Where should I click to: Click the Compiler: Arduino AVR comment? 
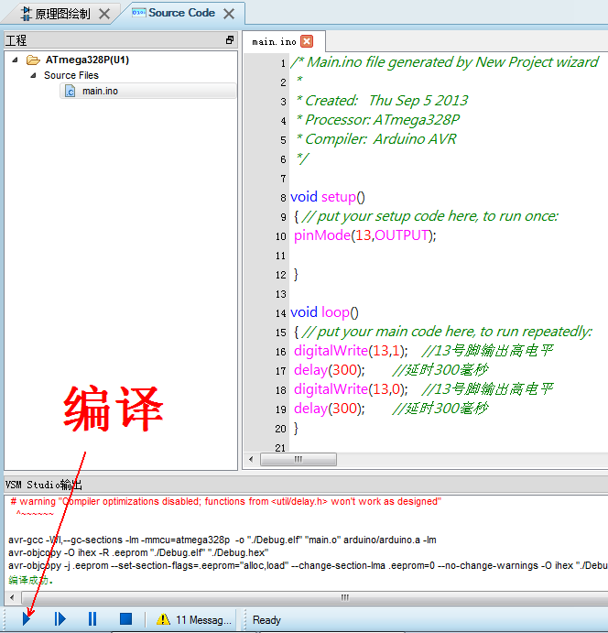tap(376, 139)
